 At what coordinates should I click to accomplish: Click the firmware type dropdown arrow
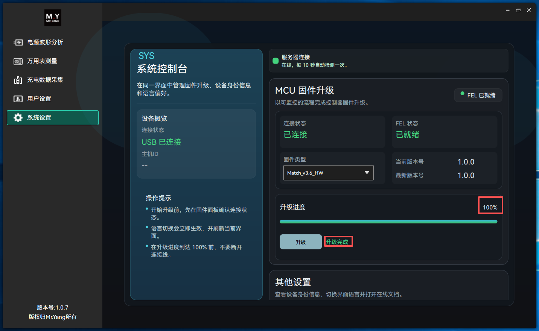367,173
